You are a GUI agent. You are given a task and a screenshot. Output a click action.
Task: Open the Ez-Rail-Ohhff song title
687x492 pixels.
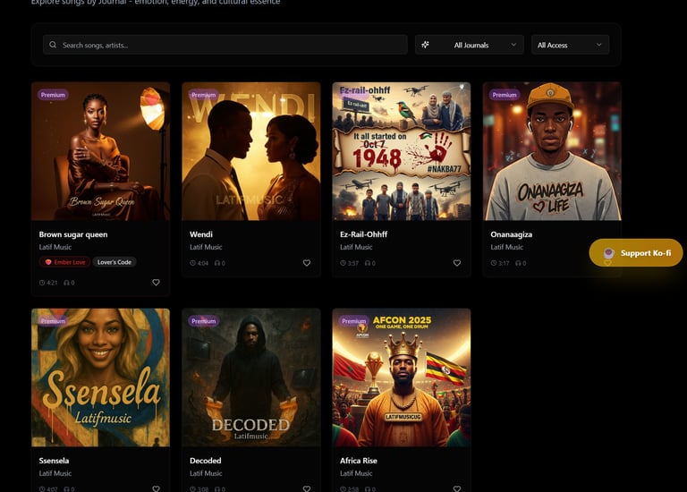pos(364,234)
